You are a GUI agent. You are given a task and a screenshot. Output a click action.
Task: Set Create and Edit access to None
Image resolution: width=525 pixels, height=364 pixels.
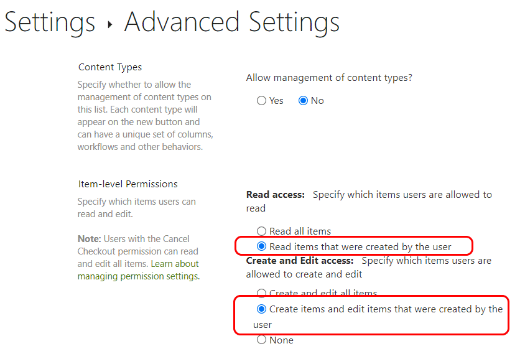click(262, 340)
